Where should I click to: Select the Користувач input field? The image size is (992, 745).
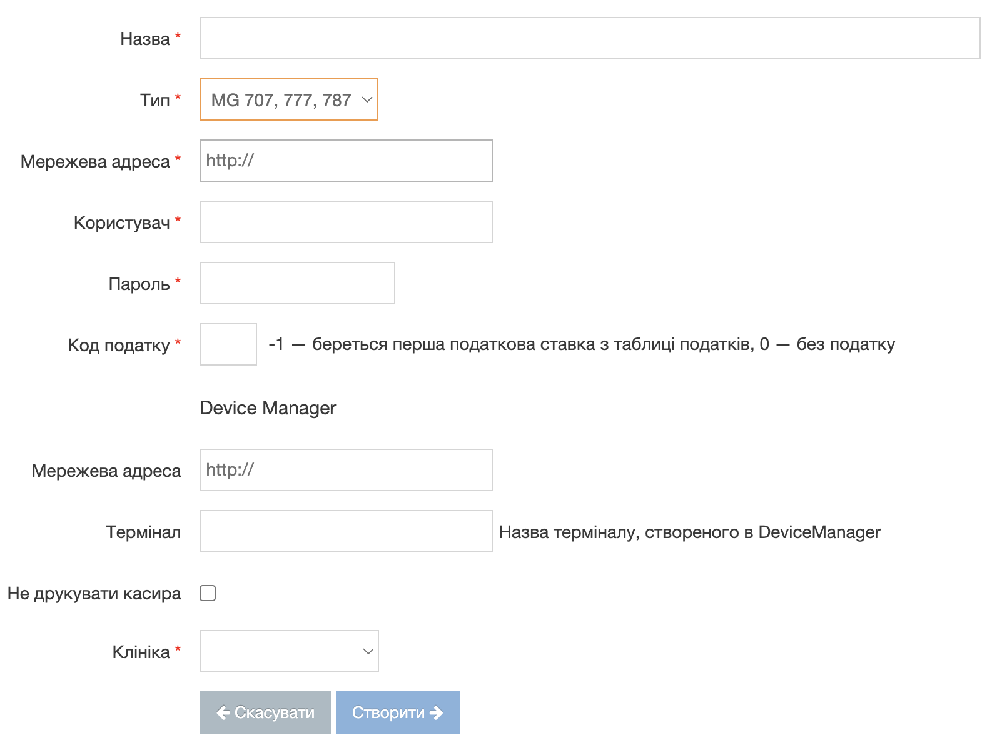point(346,222)
